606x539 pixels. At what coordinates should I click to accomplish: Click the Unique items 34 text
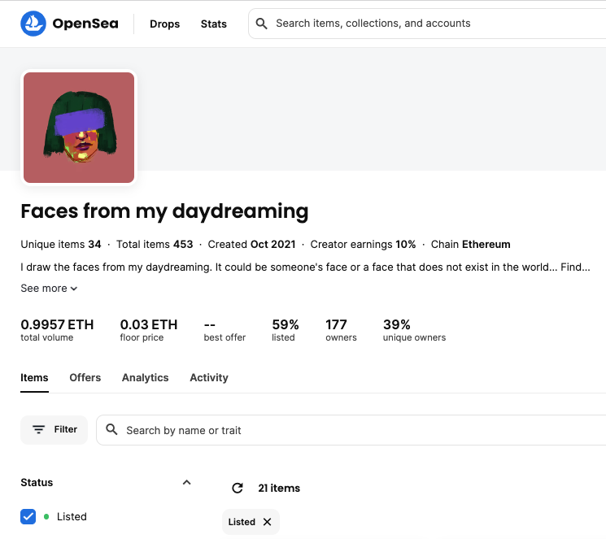click(x=61, y=244)
